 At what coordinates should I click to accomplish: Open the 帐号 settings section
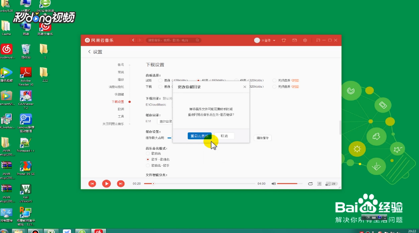pos(121,65)
